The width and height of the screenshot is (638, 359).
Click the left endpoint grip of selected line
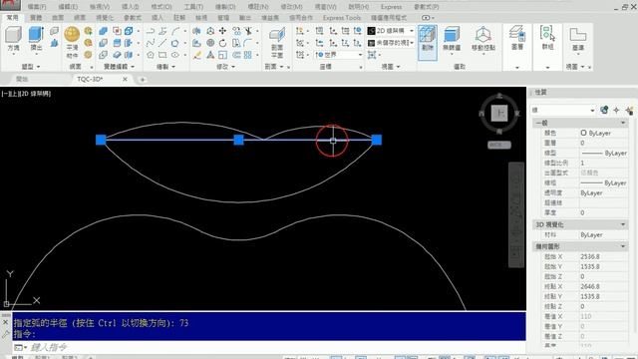(101, 140)
